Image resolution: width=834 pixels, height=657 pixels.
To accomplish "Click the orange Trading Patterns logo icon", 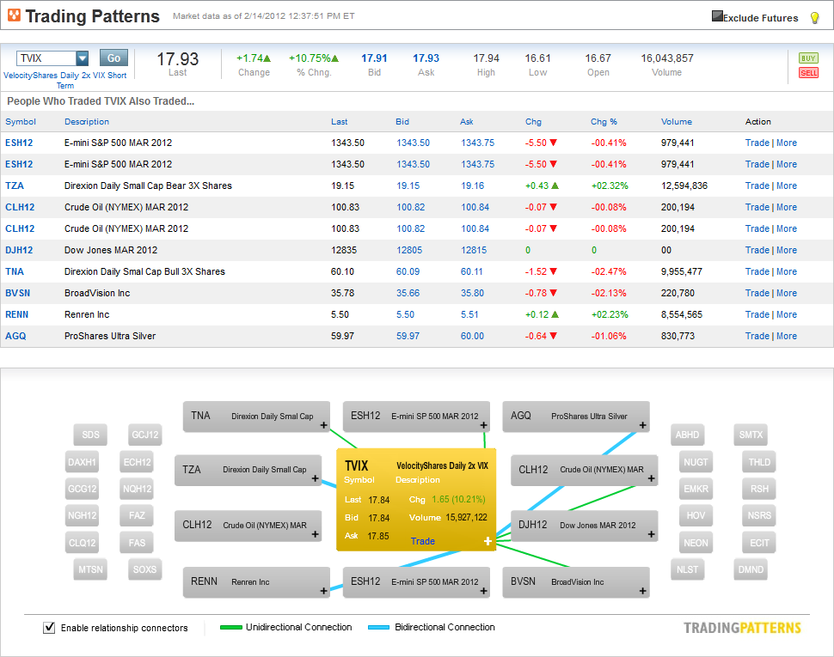I will [15, 15].
